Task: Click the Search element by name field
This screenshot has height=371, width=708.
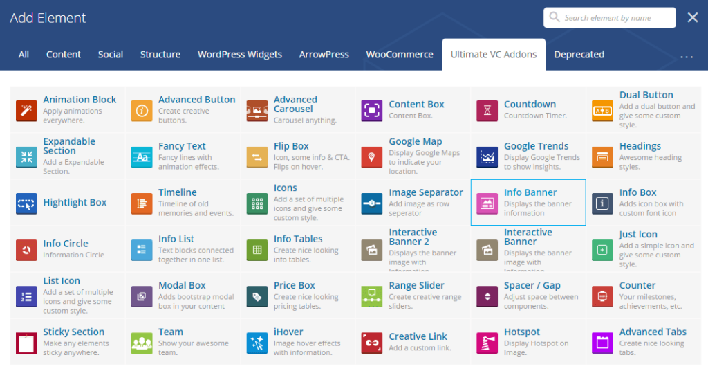Action: click(x=610, y=17)
